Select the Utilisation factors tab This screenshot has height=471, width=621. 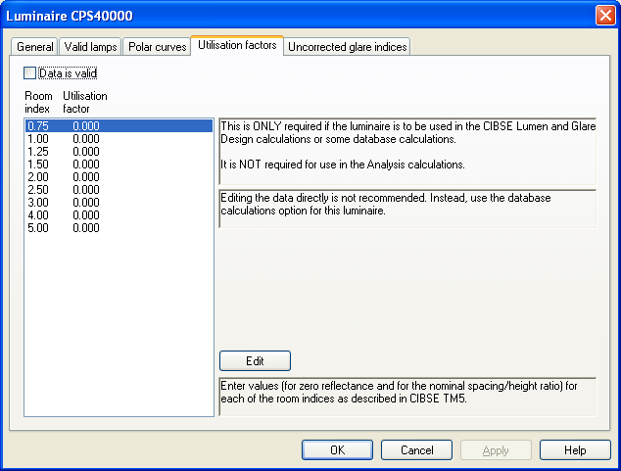(x=236, y=46)
